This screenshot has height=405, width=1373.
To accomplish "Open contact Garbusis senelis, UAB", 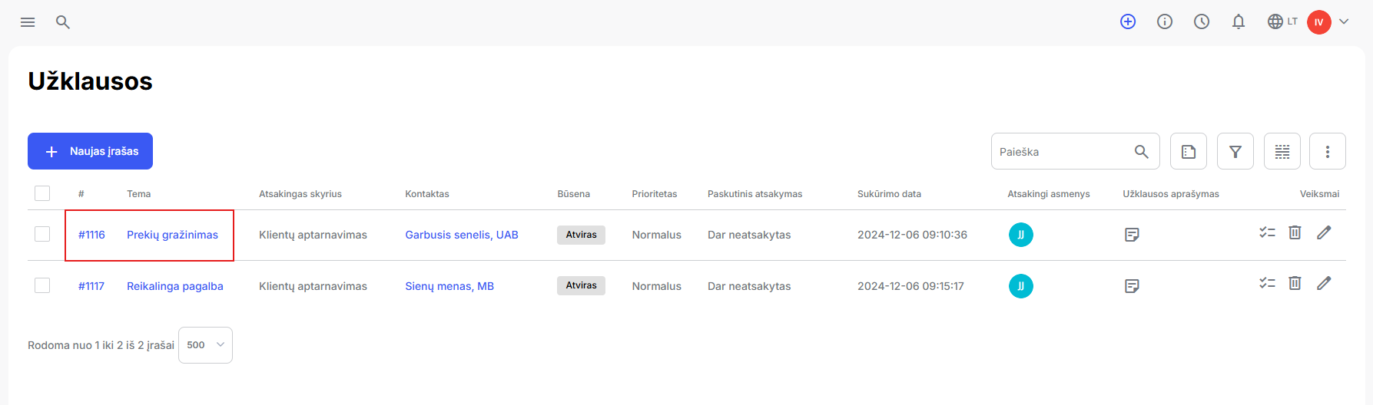I will (x=462, y=235).
